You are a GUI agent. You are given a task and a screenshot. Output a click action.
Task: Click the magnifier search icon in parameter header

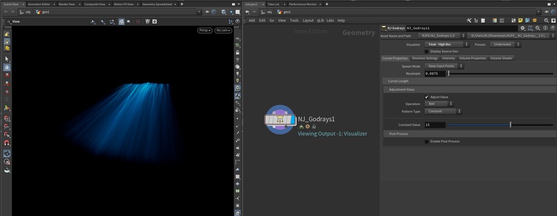[538, 28]
